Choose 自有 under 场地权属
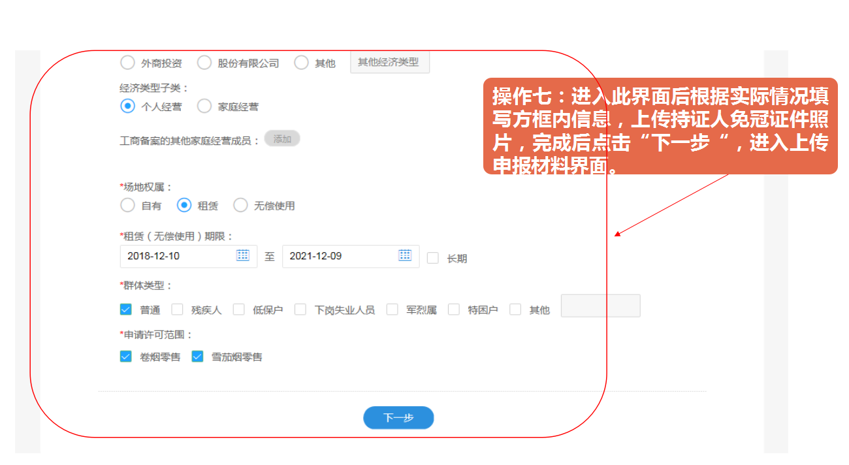The image size is (849, 465). pos(127,204)
